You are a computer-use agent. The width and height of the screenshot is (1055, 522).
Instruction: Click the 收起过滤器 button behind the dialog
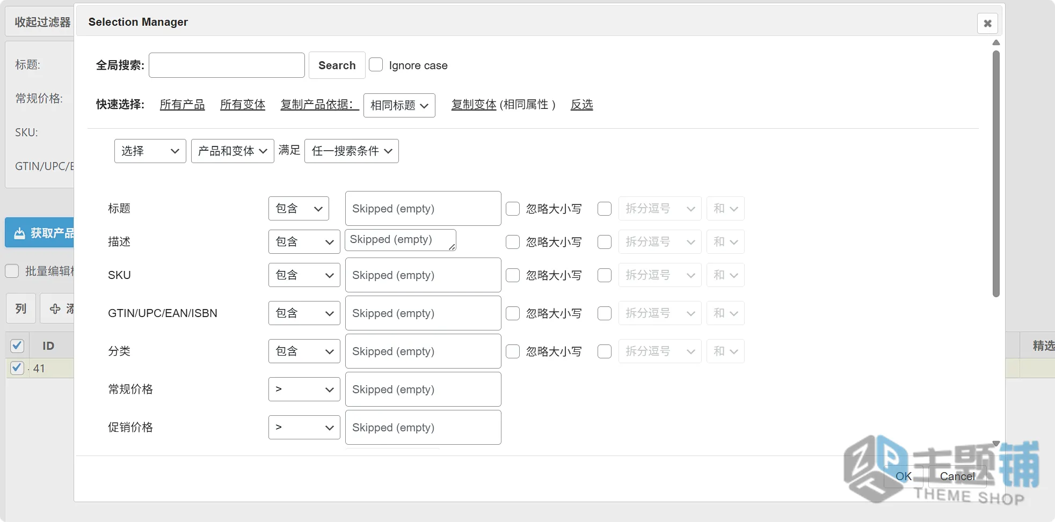click(40, 22)
